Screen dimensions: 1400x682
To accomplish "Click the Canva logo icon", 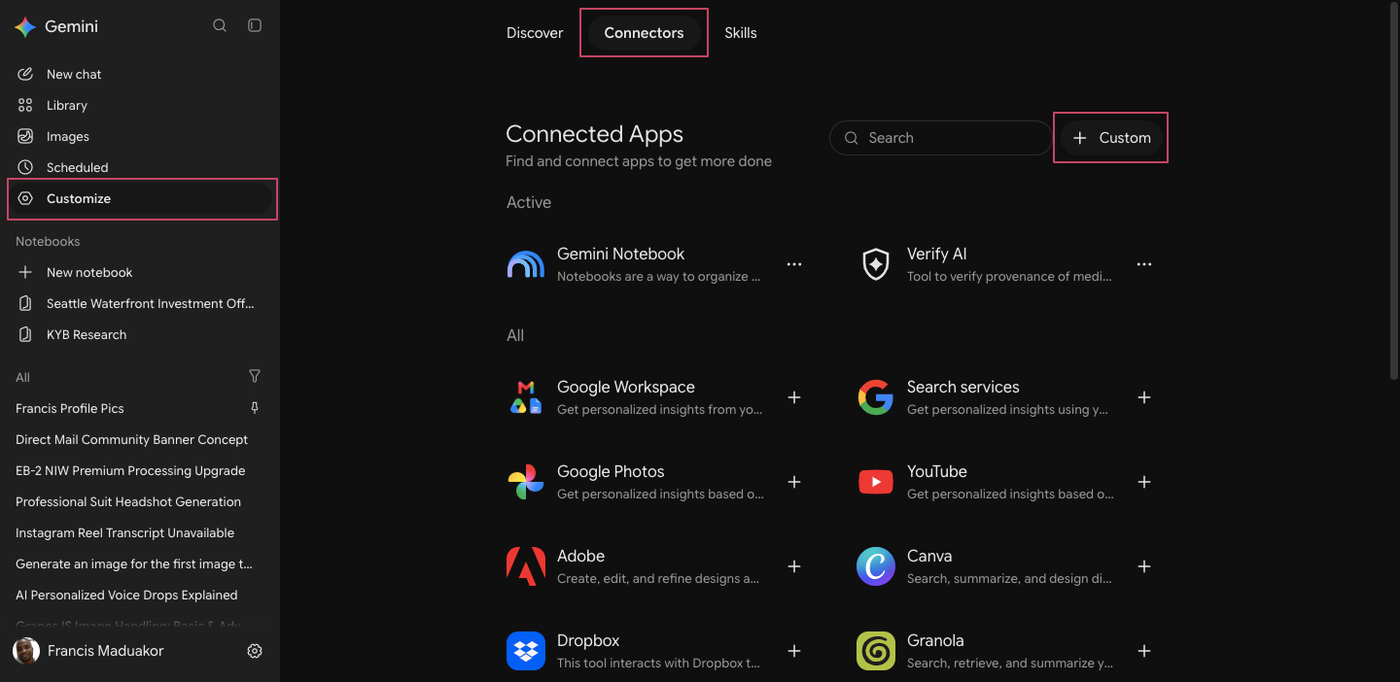I will coord(876,566).
